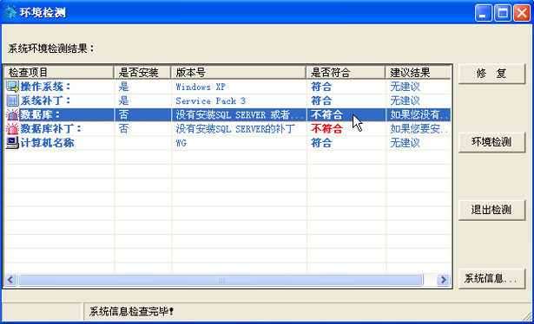Click the 环境检测 title bar app icon
This screenshot has height=324, width=534.
(x=10, y=12)
